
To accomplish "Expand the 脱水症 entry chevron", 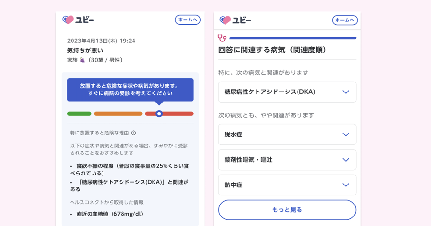I will [x=346, y=134].
